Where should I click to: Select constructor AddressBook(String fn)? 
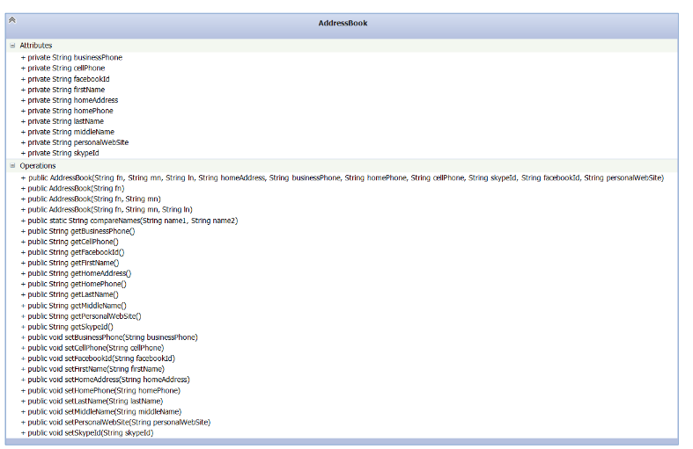click(x=73, y=188)
